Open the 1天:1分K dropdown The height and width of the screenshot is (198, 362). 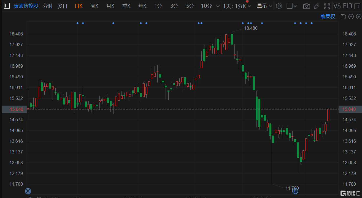(x=237, y=6)
